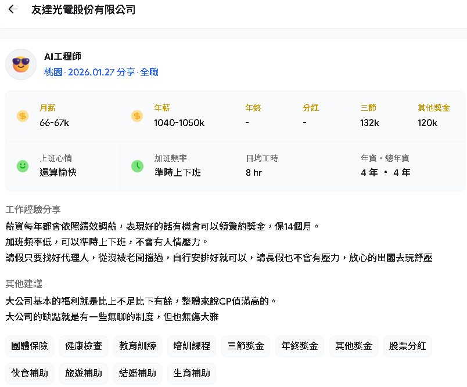The height and width of the screenshot is (387, 467).
Task: Click the 分紅 label
Action: coord(311,108)
